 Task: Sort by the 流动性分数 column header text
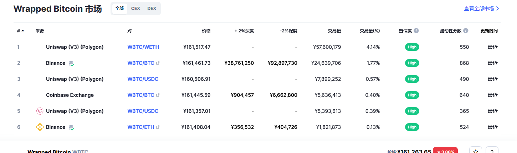tap(451, 31)
